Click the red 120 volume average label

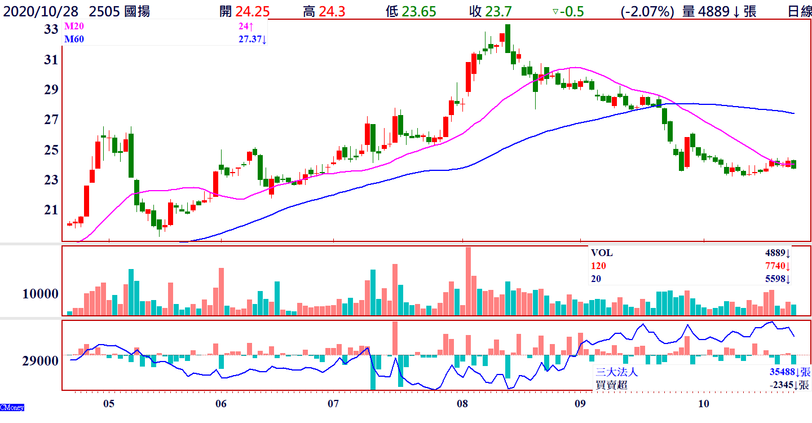(x=599, y=266)
